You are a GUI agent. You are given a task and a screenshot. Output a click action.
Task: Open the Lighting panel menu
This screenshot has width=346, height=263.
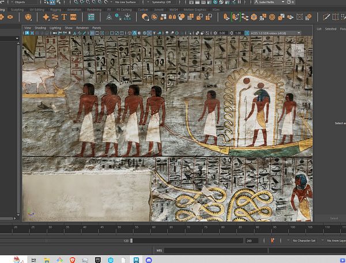[x=55, y=27]
